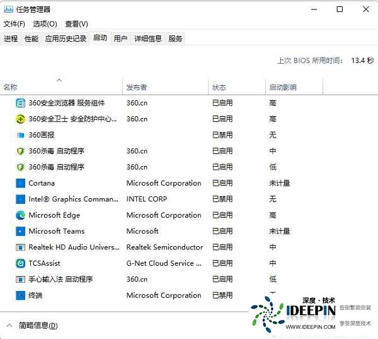Switch to the 性能 tab
378x339 pixels.
point(31,39)
